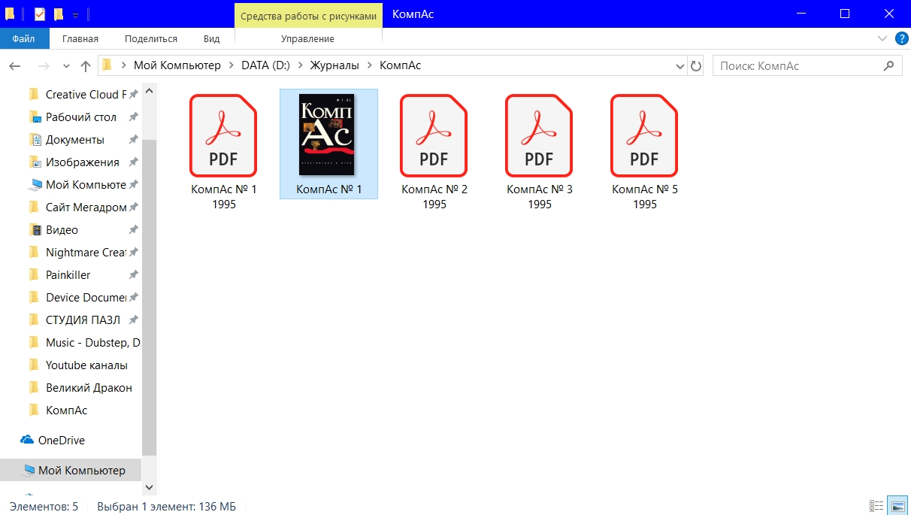Open the Поделиться ribbon tab

[151, 38]
